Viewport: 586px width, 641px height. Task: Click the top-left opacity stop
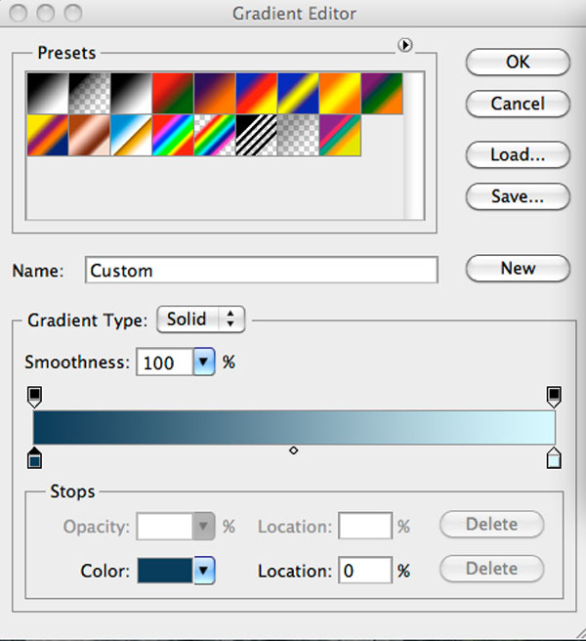pyautogui.click(x=34, y=396)
